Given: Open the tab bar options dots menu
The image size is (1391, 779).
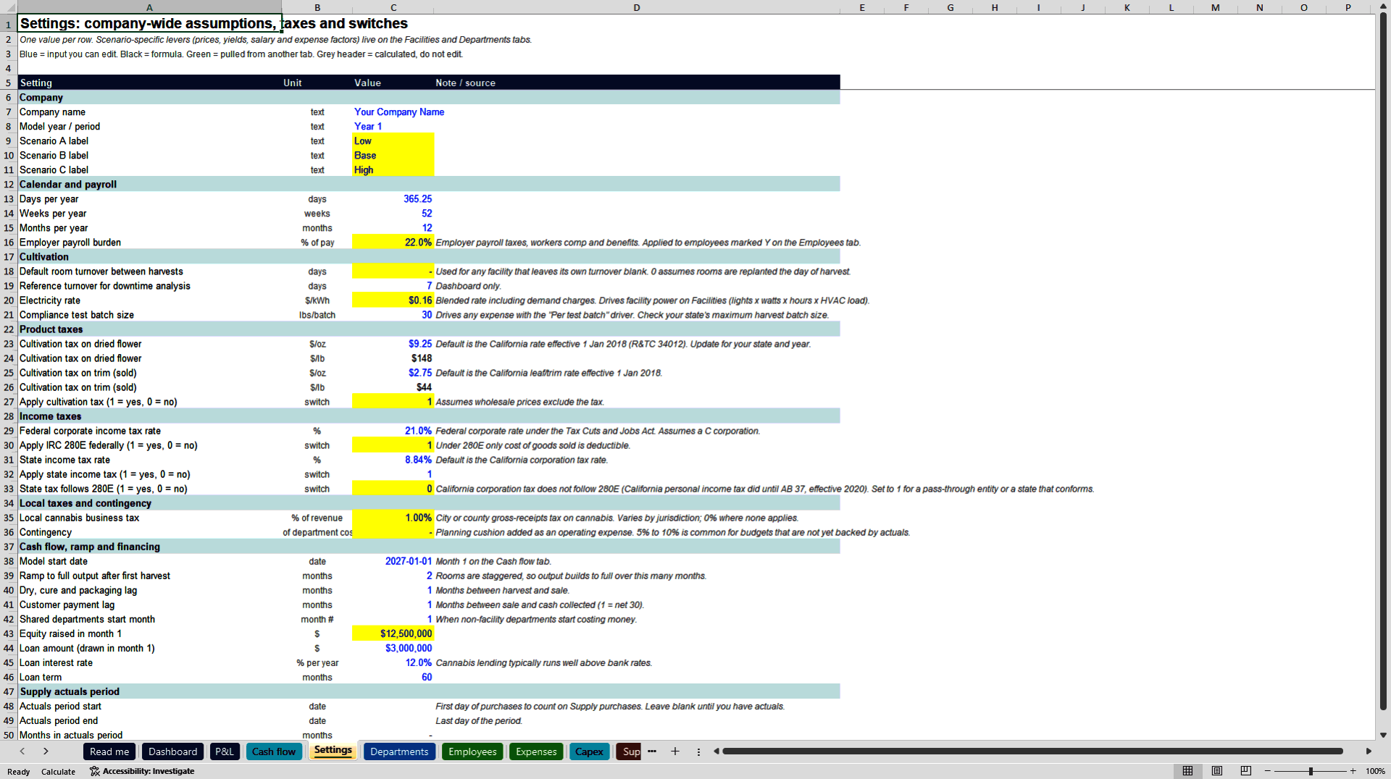Looking at the screenshot, I should tap(698, 751).
